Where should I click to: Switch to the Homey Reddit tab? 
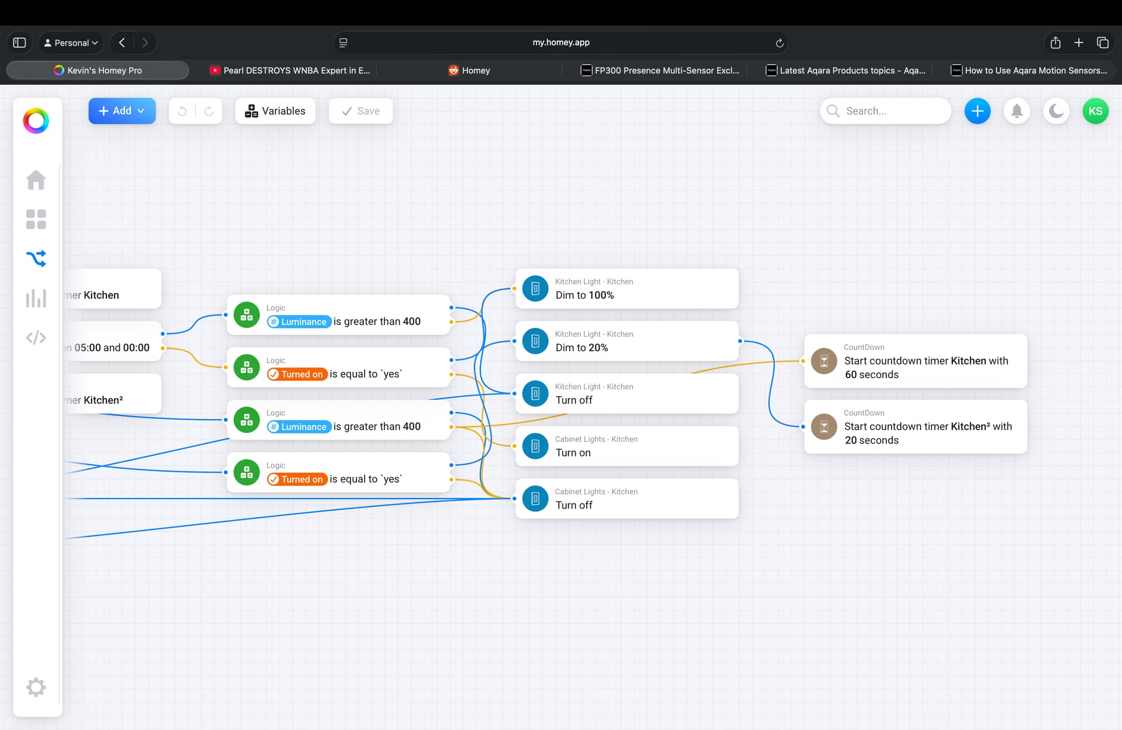(469, 70)
